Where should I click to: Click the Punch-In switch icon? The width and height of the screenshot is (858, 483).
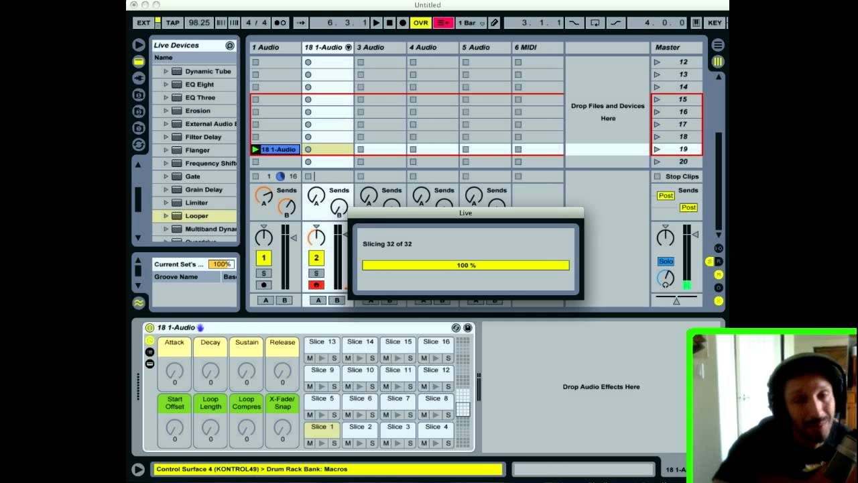(x=574, y=23)
